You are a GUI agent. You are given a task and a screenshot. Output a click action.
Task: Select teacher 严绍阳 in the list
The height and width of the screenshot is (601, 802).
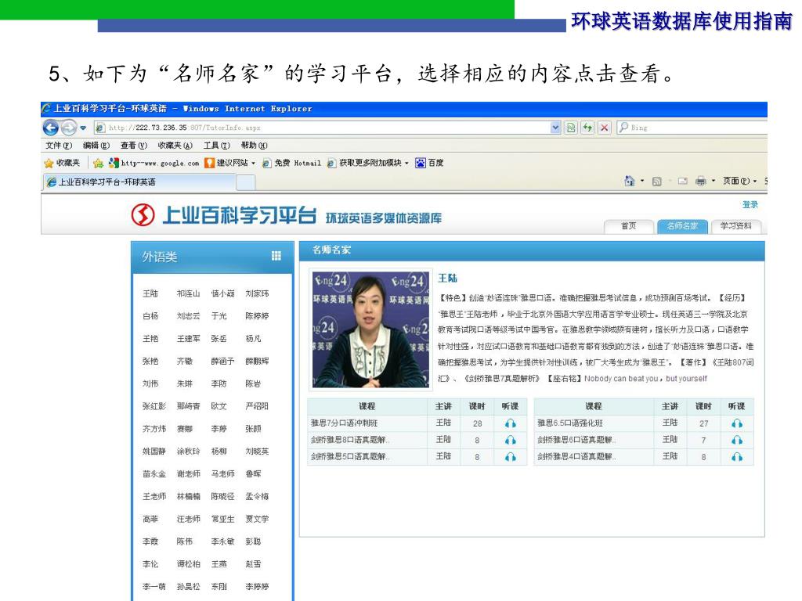(257, 406)
